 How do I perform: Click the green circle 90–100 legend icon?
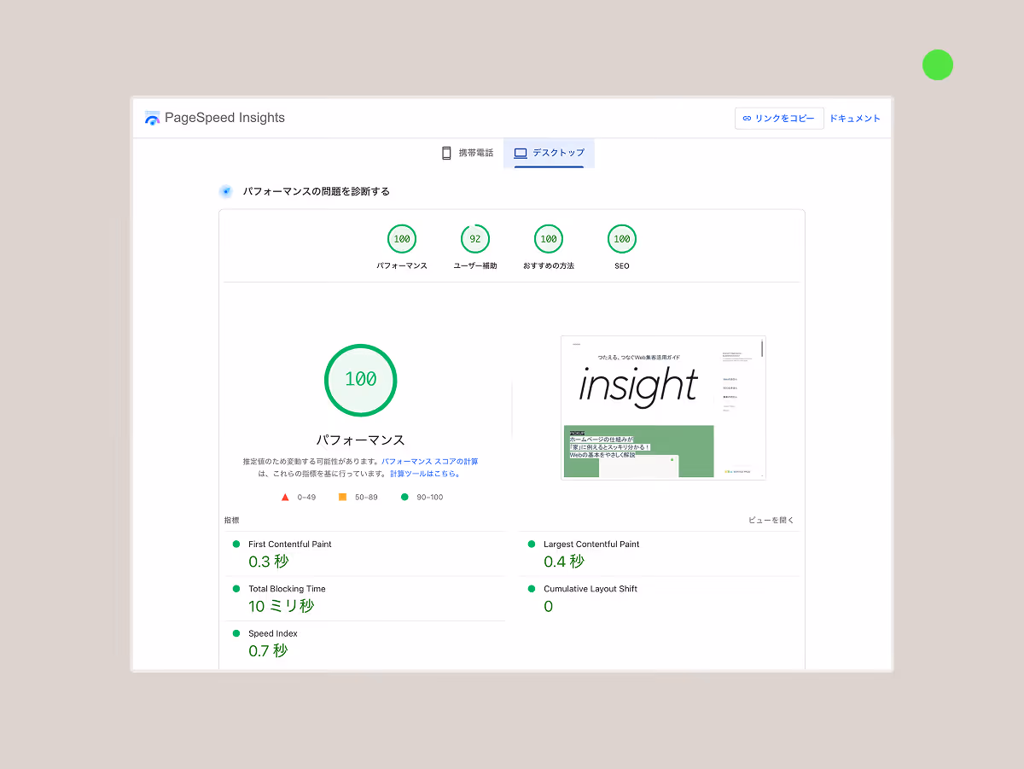pyautogui.click(x=404, y=497)
